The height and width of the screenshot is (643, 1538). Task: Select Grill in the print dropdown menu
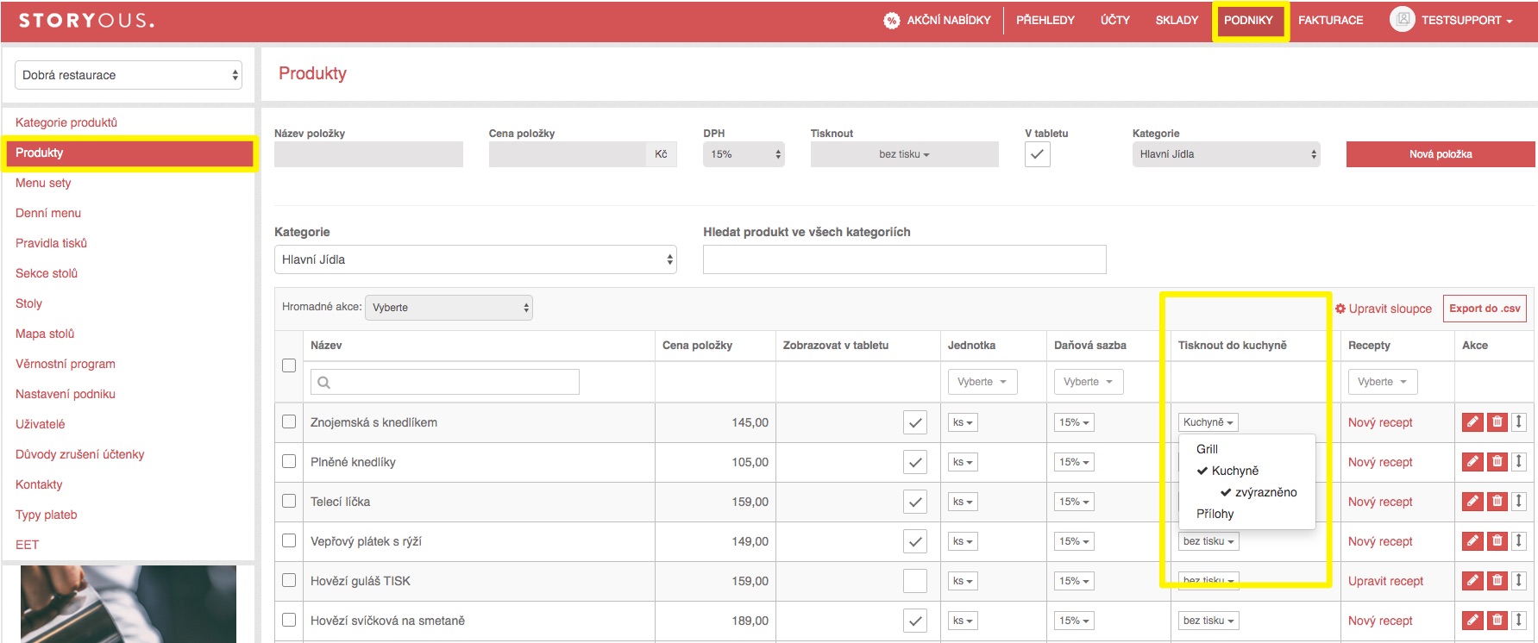[x=1207, y=449]
